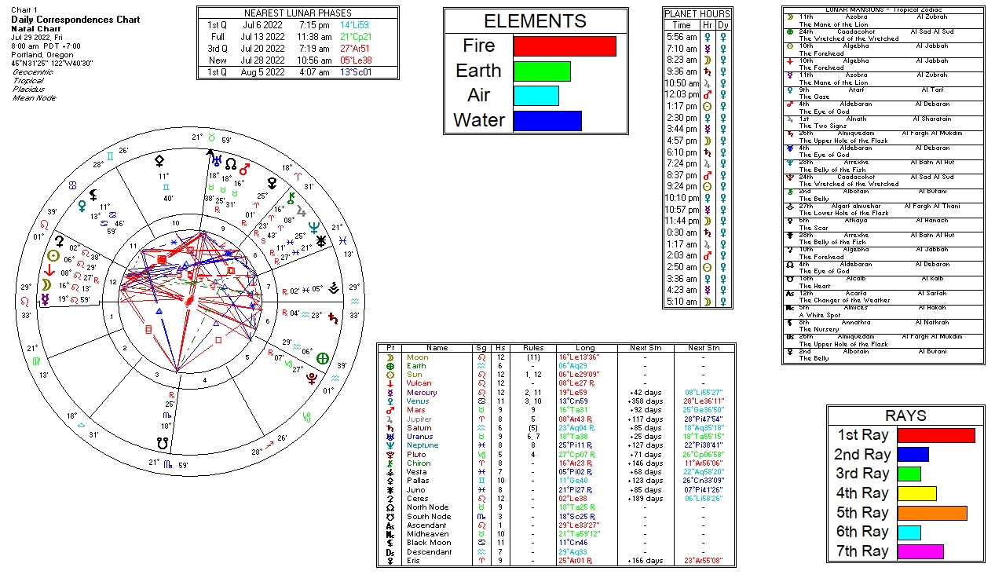Click '+358 days' in the Venus row
Image resolution: width=995 pixels, height=582 pixels.
[647, 401]
